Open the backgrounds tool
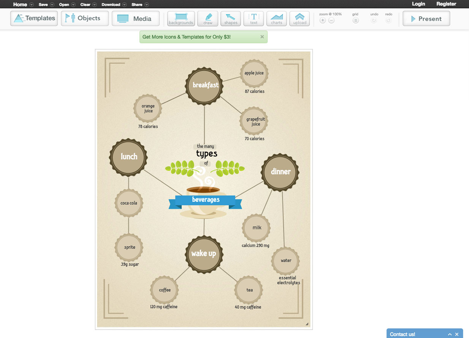Screen dimensions: 469x338 click(181, 18)
